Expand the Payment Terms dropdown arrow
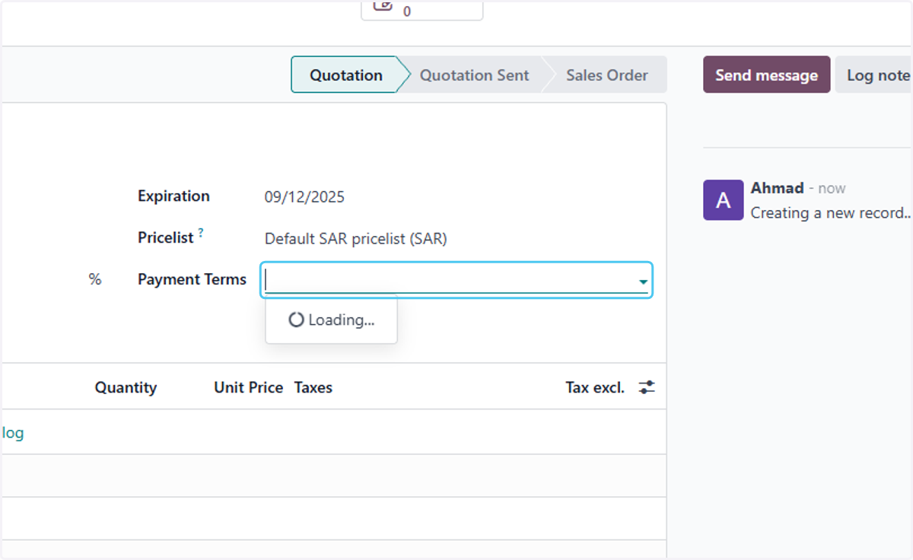 [x=643, y=282]
